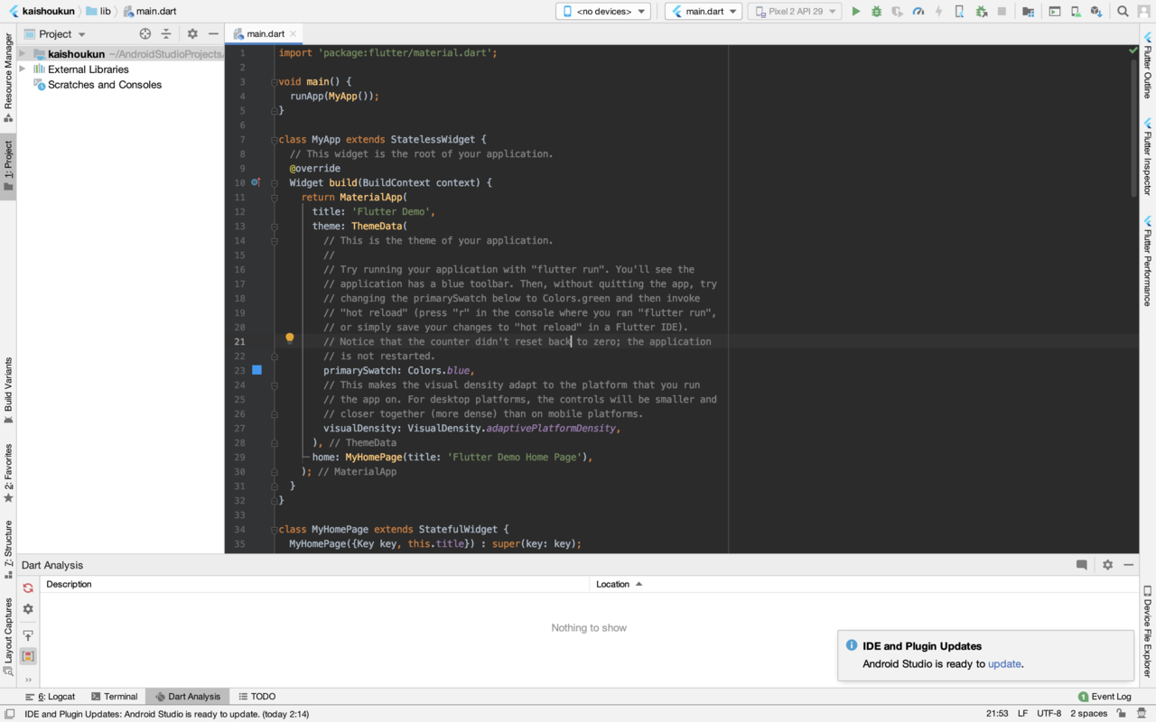The width and height of the screenshot is (1156, 722).
Task: Hide the Project panel via minus icon
Action: click(213, 33)
